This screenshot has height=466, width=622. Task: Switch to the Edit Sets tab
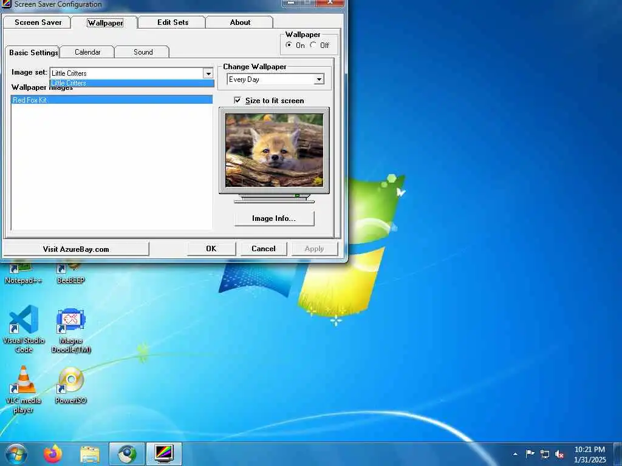point(173,22)
